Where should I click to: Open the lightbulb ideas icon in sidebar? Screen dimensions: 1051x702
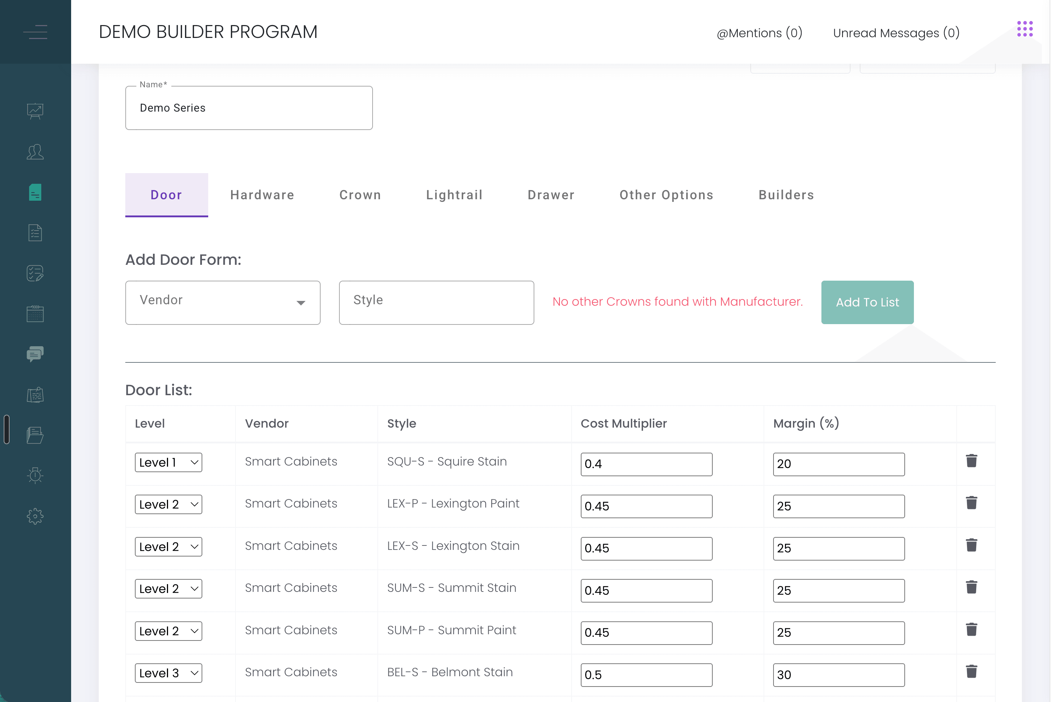35,475
